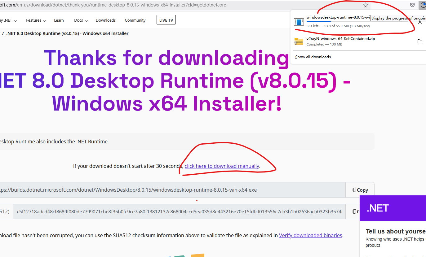426x257 pixels.
Task: Open the windowsdesktop-runtime installer file icon
Action: click(x=299, y=22)
